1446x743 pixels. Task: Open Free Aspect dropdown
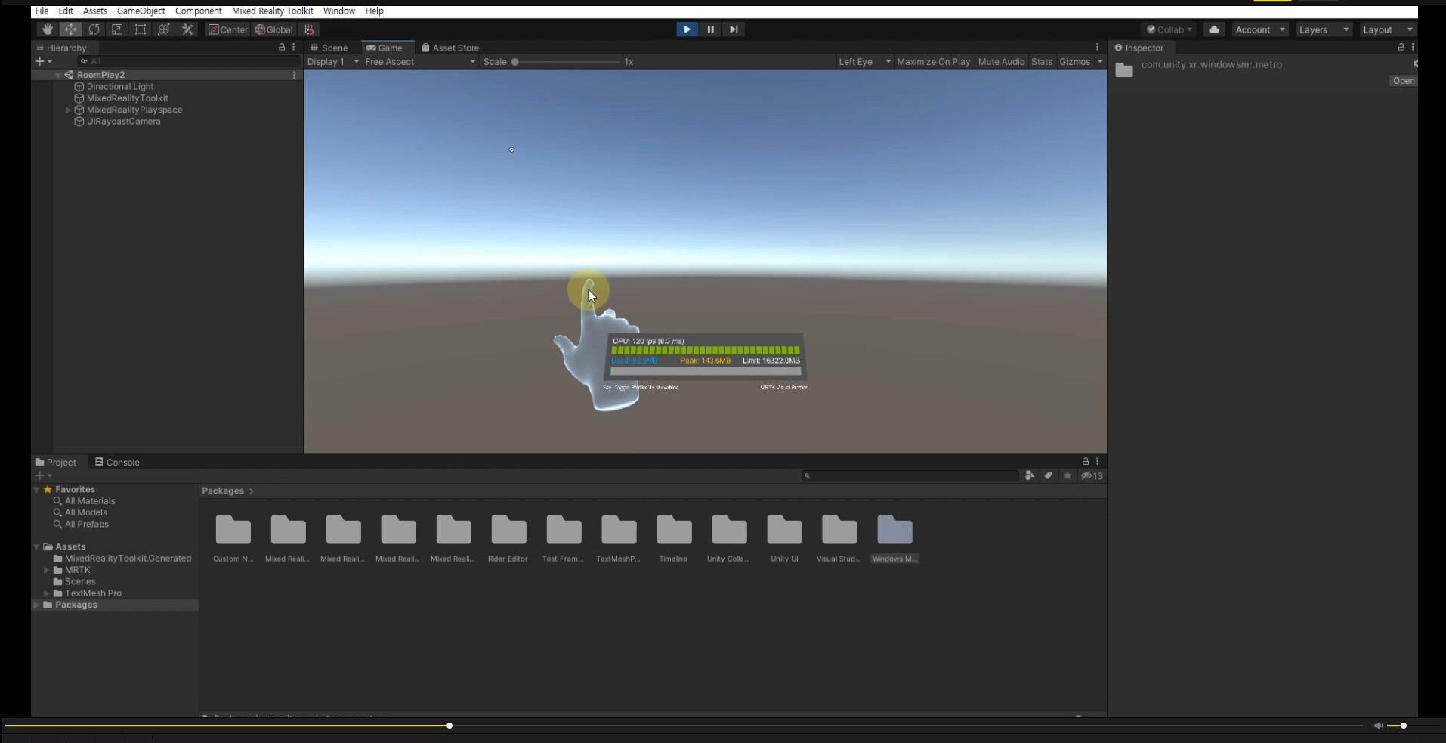pos(420,62)
